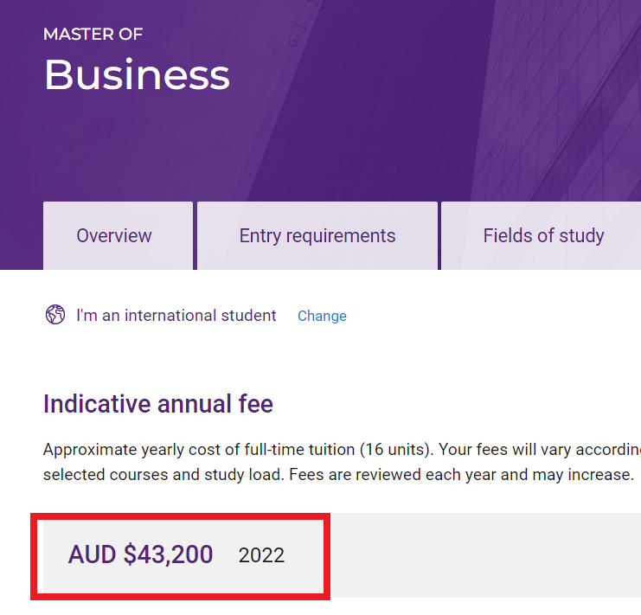This screenshot has height=615, width=641.
Task: Click the 'Indicative annual fee' heading
Action: click(158, 404)
